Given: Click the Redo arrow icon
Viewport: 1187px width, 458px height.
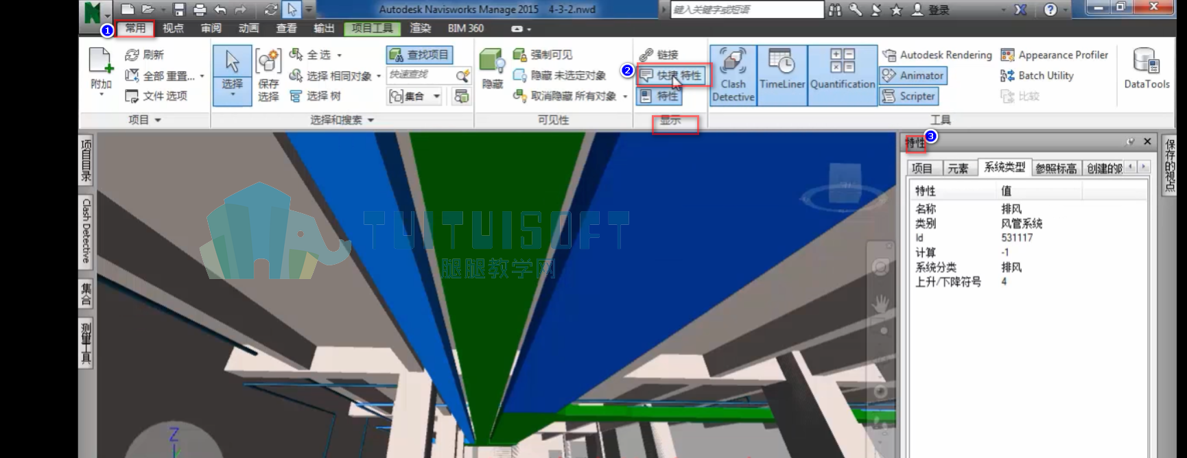Looking at the screenshot, I should pyautogui.click(x=241, y=10).
